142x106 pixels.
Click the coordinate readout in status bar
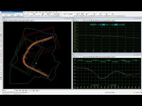click(110, 92)
